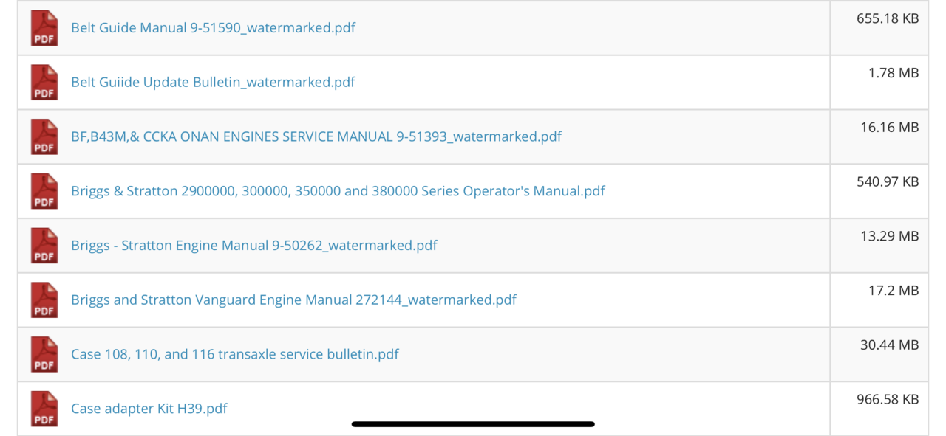Screen dimensions: 946x436
Task: Open Briggs and Stratton Vanguard Engine Manual link
Action: point(293,300)
